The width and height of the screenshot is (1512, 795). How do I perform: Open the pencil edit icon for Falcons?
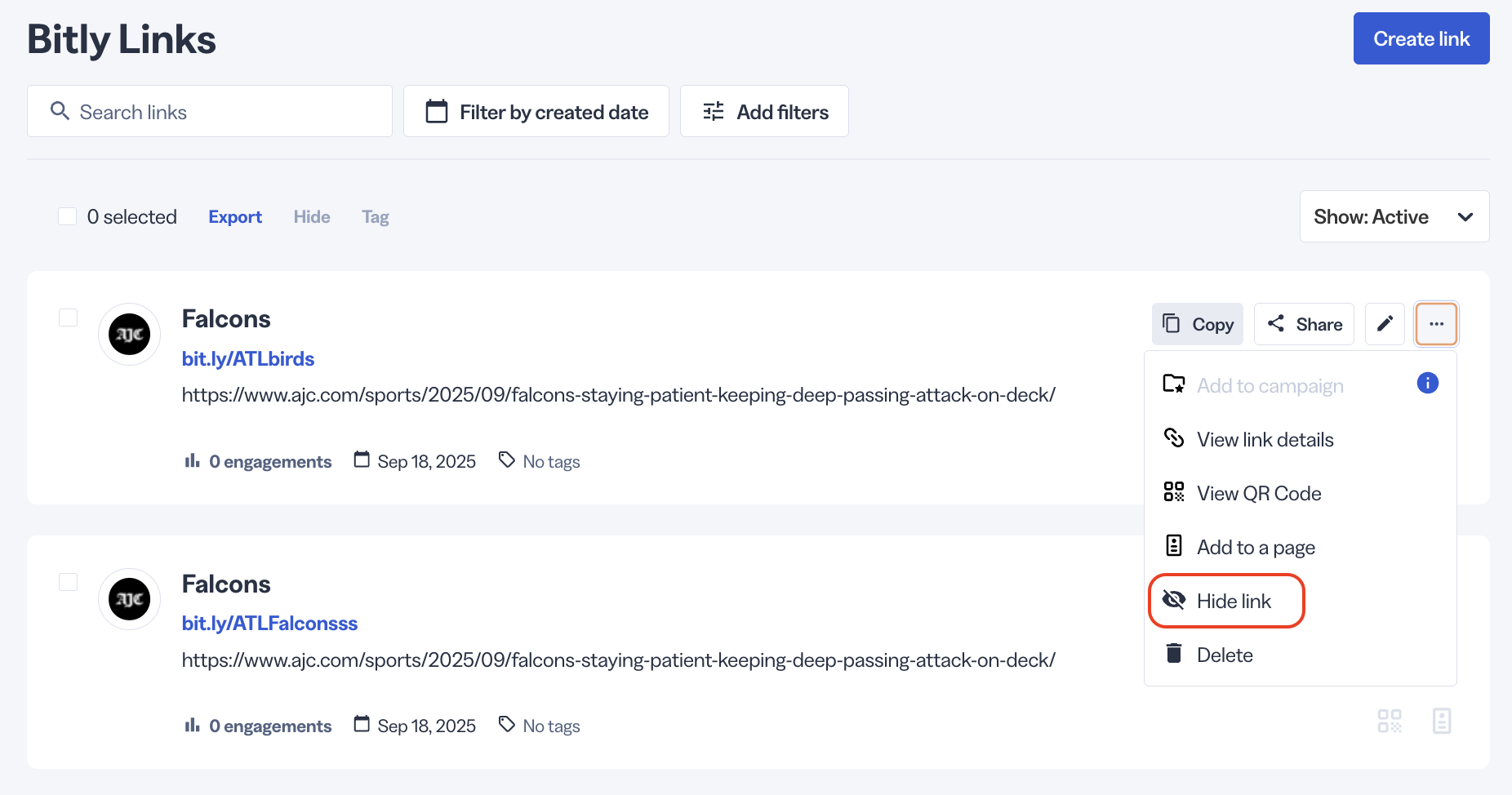coord(1385,323)
